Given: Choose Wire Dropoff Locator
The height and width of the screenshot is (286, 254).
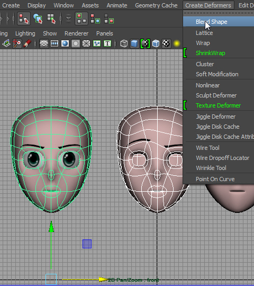Looking at the screenshot, I should [219, 158].
